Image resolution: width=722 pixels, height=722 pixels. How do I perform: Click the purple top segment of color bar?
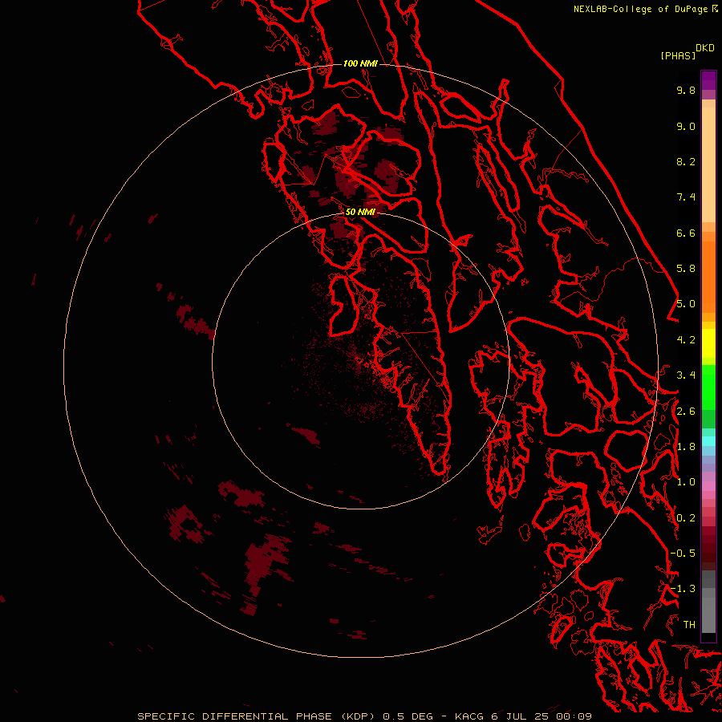708,80
